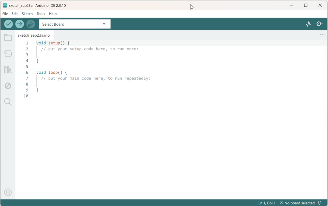Viewport: 328px width, 206px height.
Task: Click the void keyword on line 6
Action: 41,72
